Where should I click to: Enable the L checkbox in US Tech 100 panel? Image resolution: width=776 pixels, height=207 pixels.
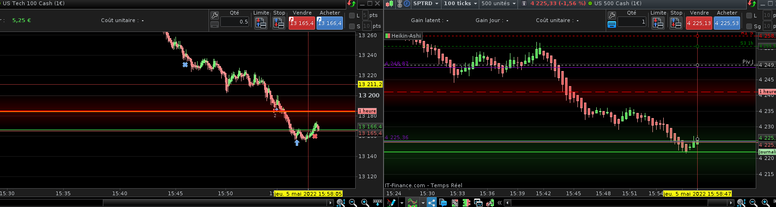point(352,16)
